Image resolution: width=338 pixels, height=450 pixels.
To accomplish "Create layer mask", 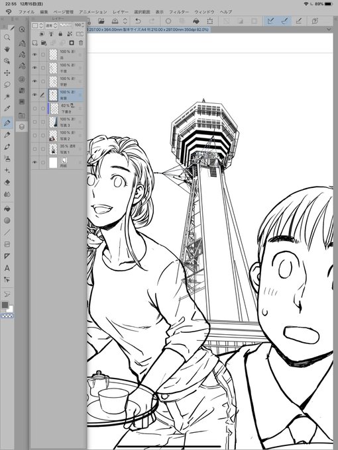I will (72, 43).
